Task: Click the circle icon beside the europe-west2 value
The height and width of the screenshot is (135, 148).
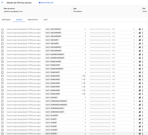Action: pos(84,76)
